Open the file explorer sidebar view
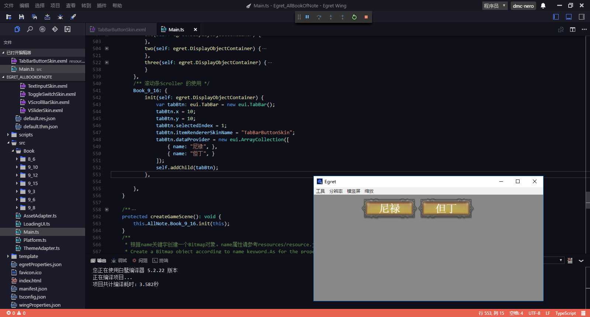The height and width of the screenshot is (317, 590). 17,29
